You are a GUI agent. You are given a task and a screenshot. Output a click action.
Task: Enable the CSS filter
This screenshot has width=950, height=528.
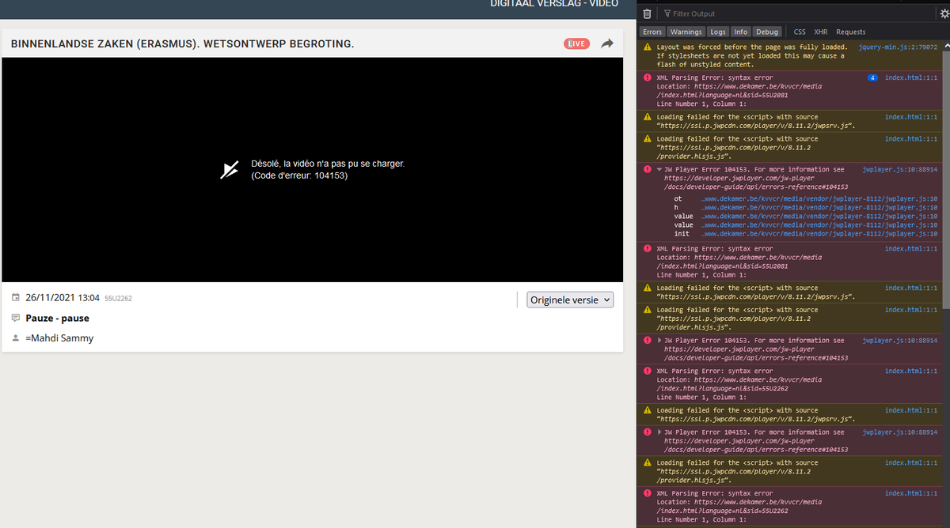800,32
